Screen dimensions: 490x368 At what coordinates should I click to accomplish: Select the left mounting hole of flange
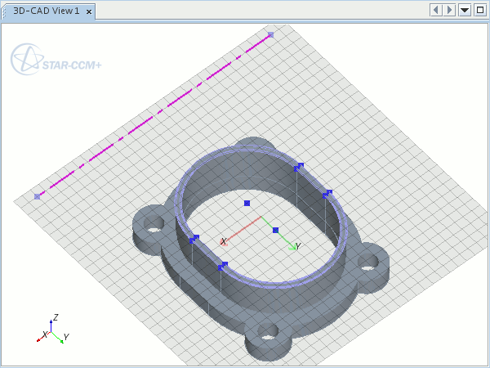[x=153, y=223]
